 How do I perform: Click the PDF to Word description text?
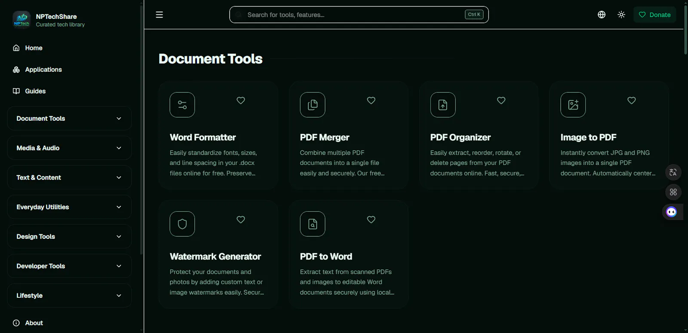coord(347,282)
